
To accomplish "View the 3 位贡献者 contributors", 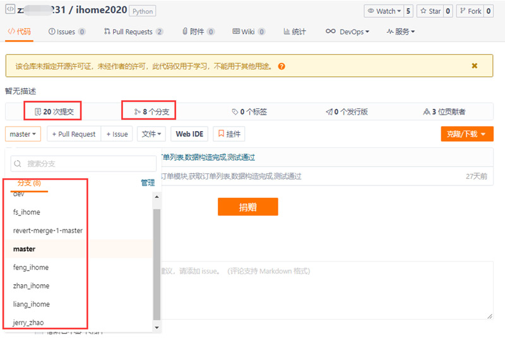I will click(444, 112).
